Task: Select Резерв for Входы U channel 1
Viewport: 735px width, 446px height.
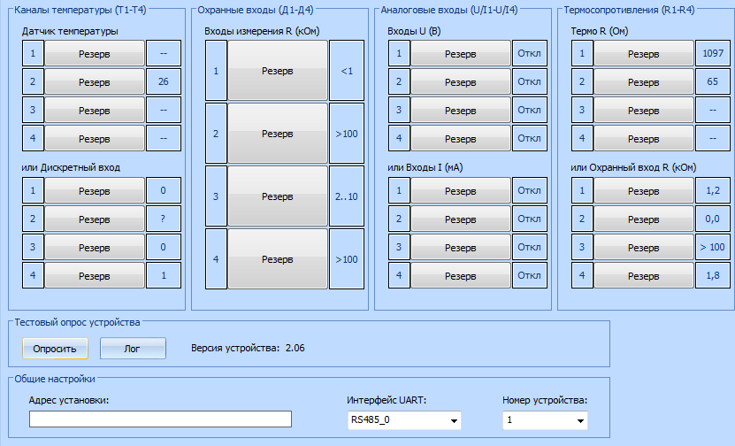Action: 461,53
